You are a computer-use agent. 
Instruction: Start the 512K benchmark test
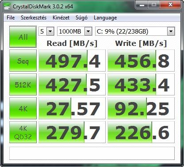tap(23, 84)
